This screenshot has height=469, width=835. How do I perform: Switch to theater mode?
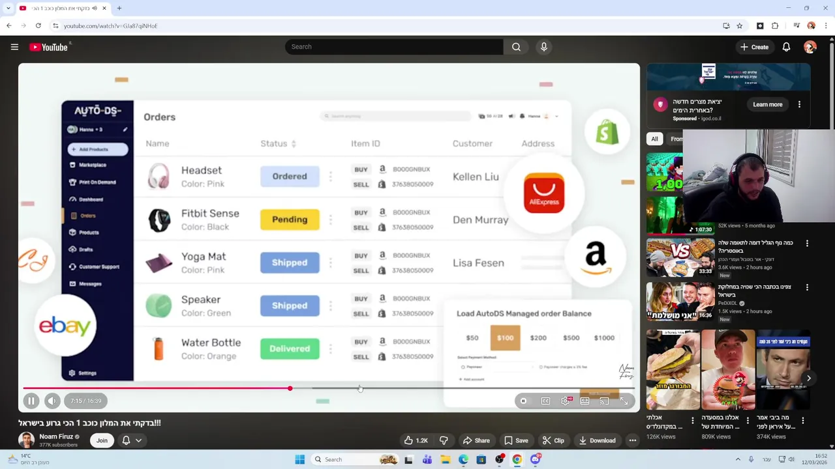(x=584, y=401)
